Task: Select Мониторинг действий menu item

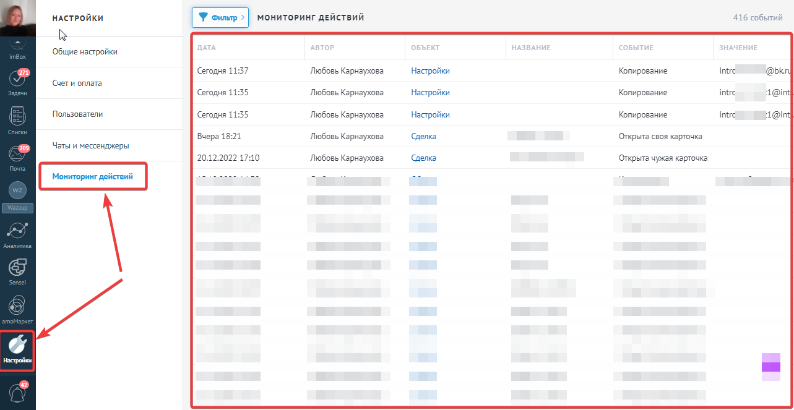Action: 92,177
